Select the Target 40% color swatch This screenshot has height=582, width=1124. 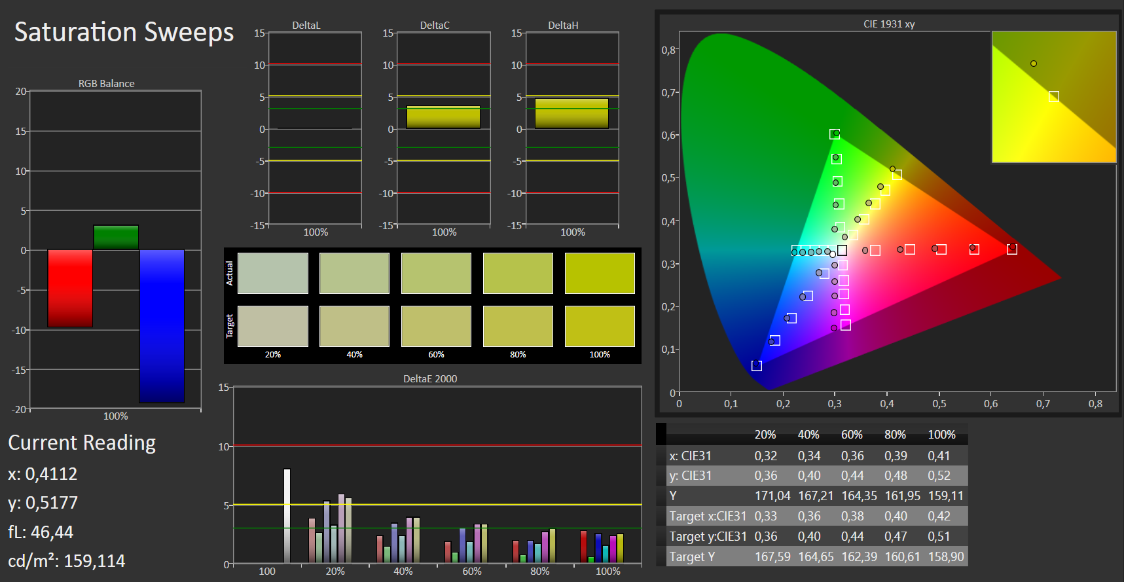354,326
